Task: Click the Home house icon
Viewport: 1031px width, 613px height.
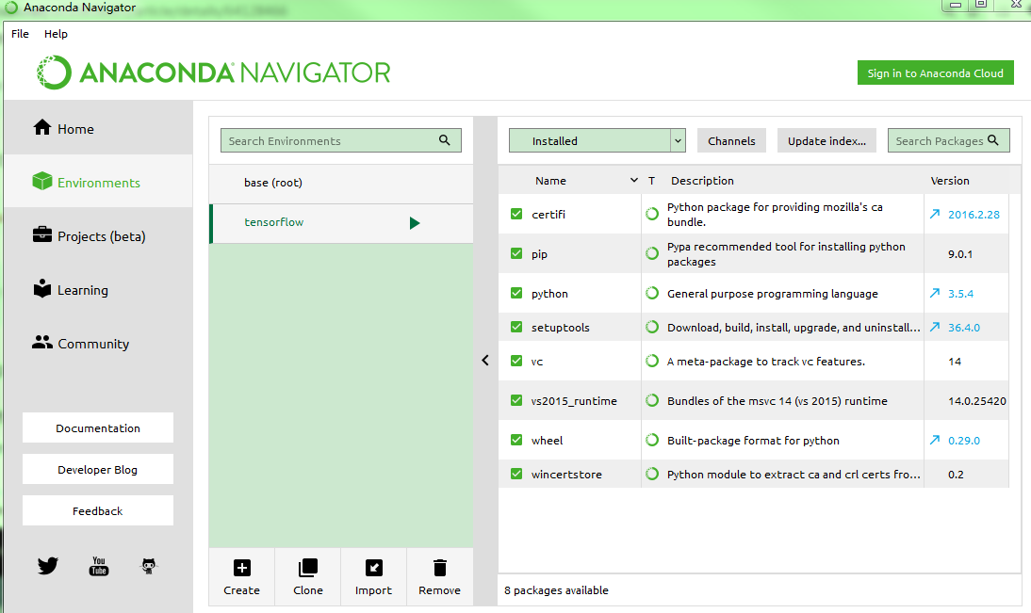Action: (42, 127)
